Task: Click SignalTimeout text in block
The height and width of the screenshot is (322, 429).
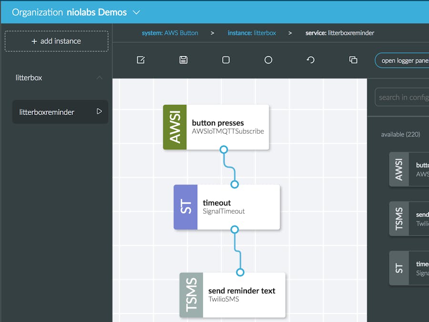Action: (224, 211)
